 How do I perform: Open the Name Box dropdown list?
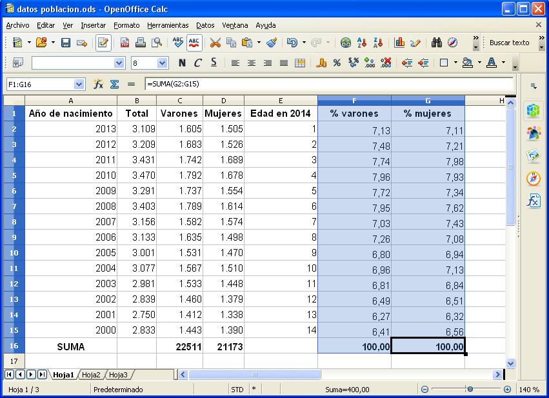pos(79,84)
